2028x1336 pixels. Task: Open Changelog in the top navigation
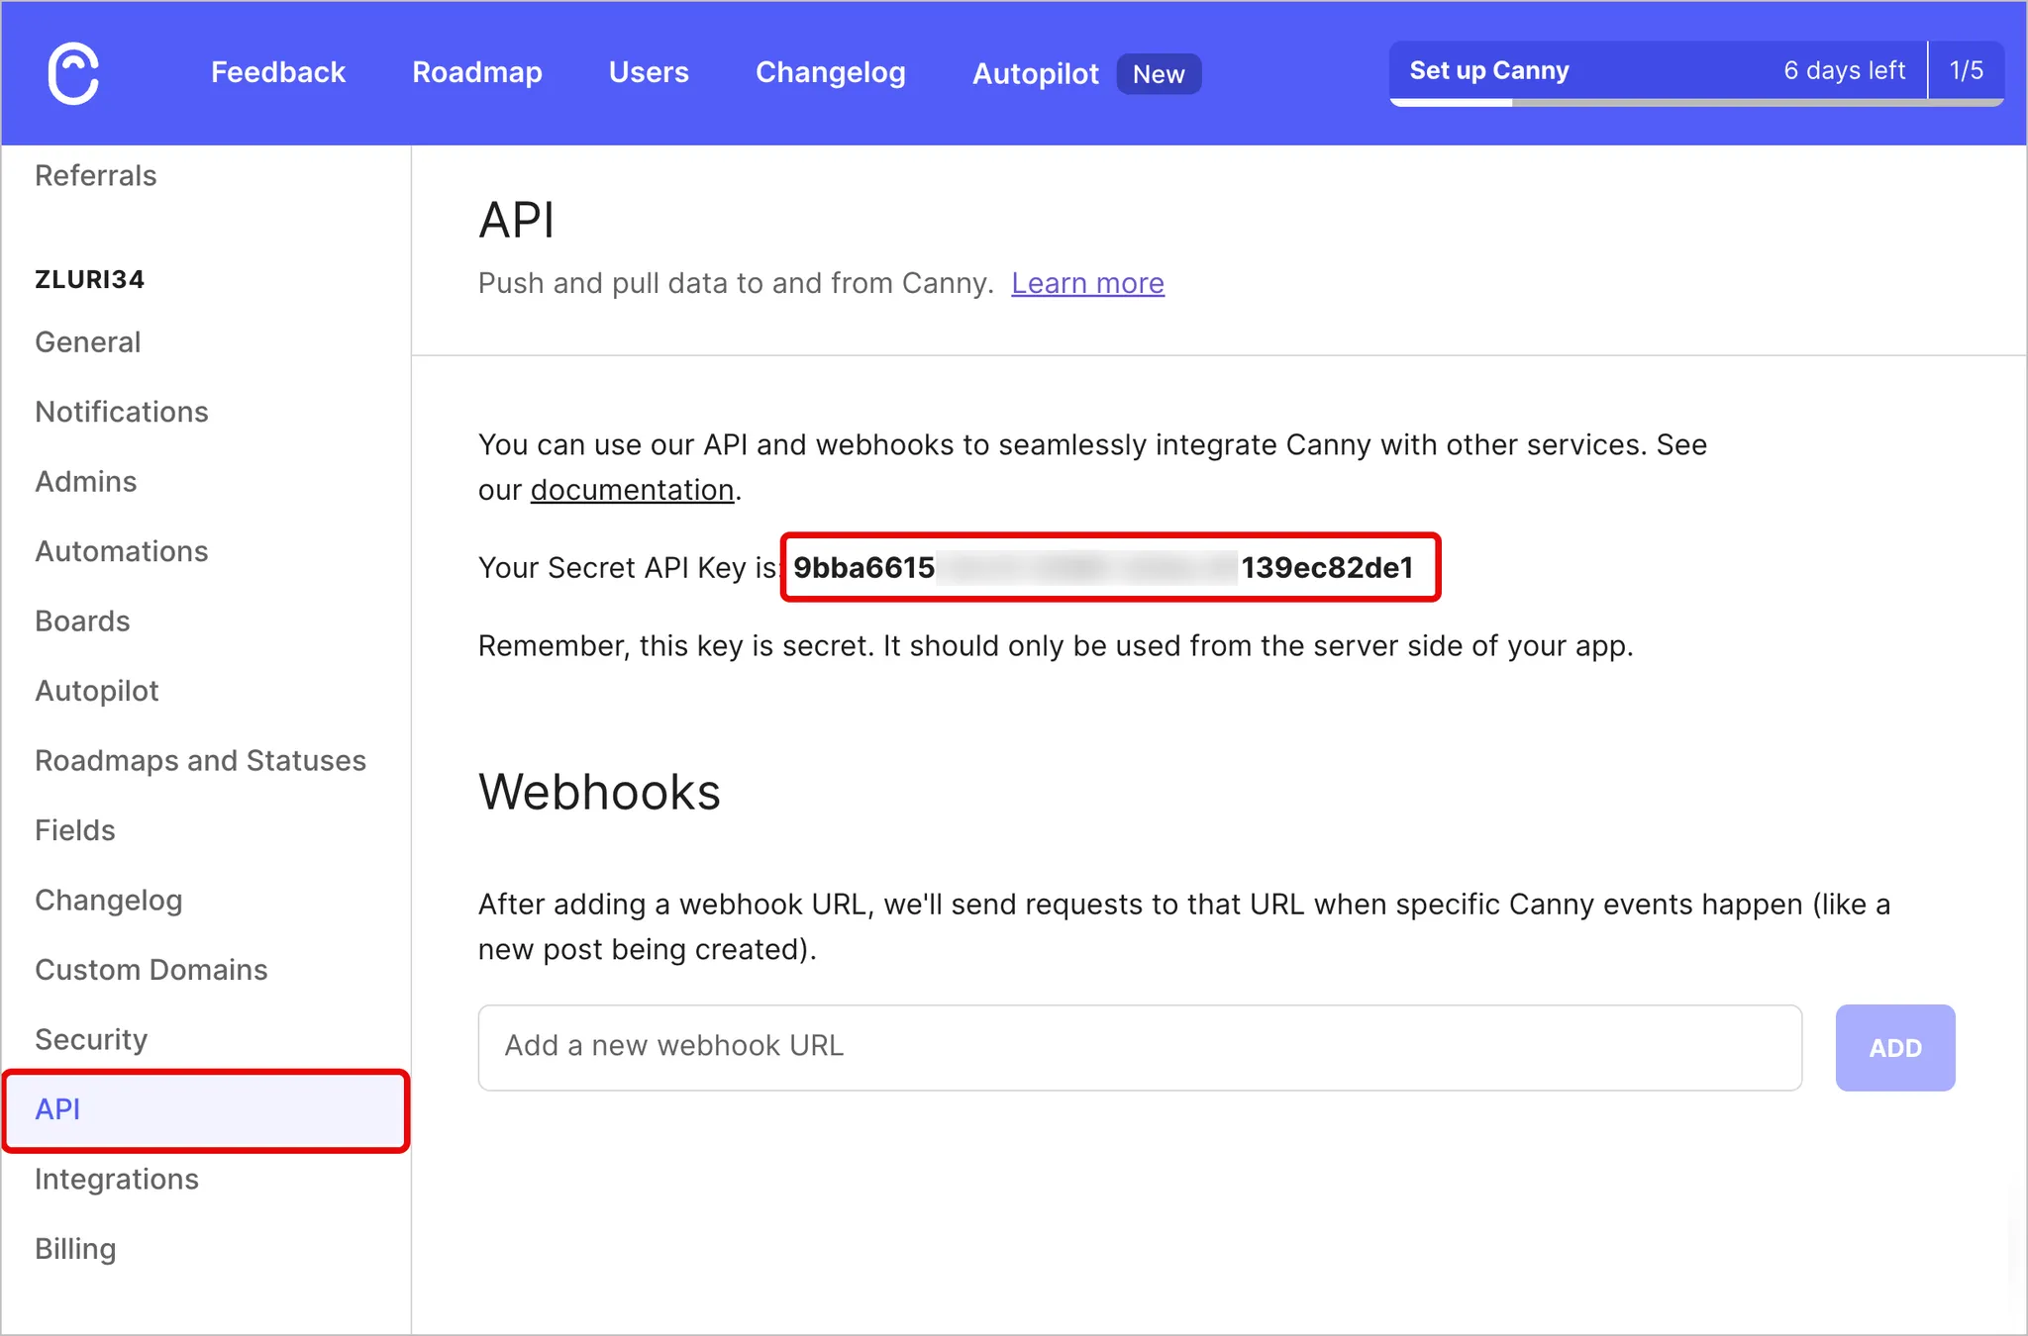(830, 72)
